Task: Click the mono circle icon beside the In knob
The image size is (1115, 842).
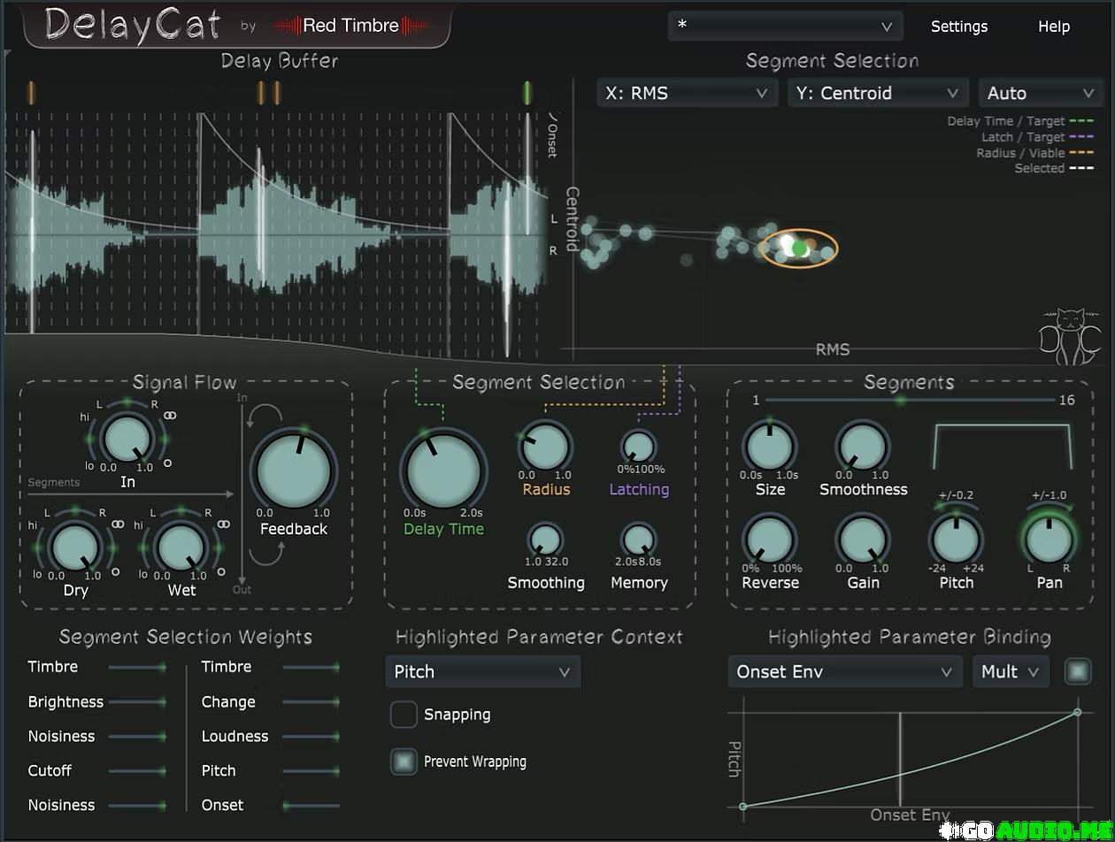Action: 168,463
